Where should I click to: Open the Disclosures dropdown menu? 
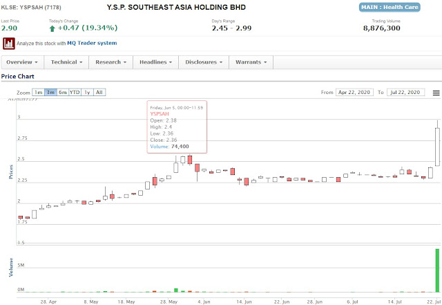pos(204,62)
